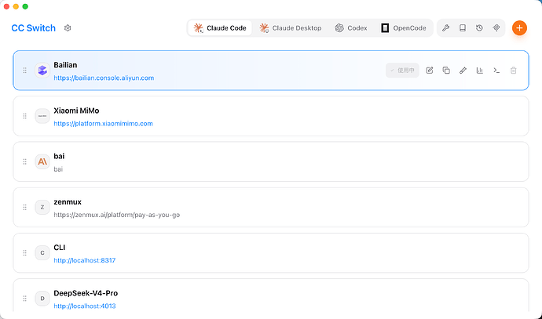The image size is (542, 319).
Task: Click the drag handle of the bai row
Action: tap(25, 161)
